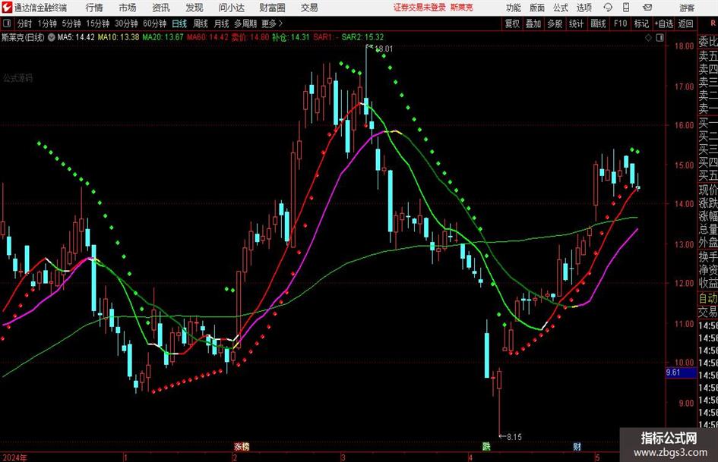The image size is (718, 462).
Task: Click the 返回 back button
Action: click(x=685, y=24)
